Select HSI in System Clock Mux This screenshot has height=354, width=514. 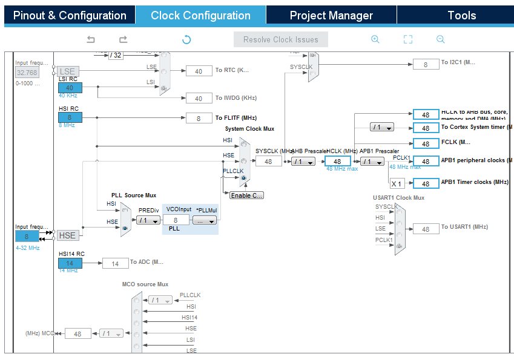(243, 144)
